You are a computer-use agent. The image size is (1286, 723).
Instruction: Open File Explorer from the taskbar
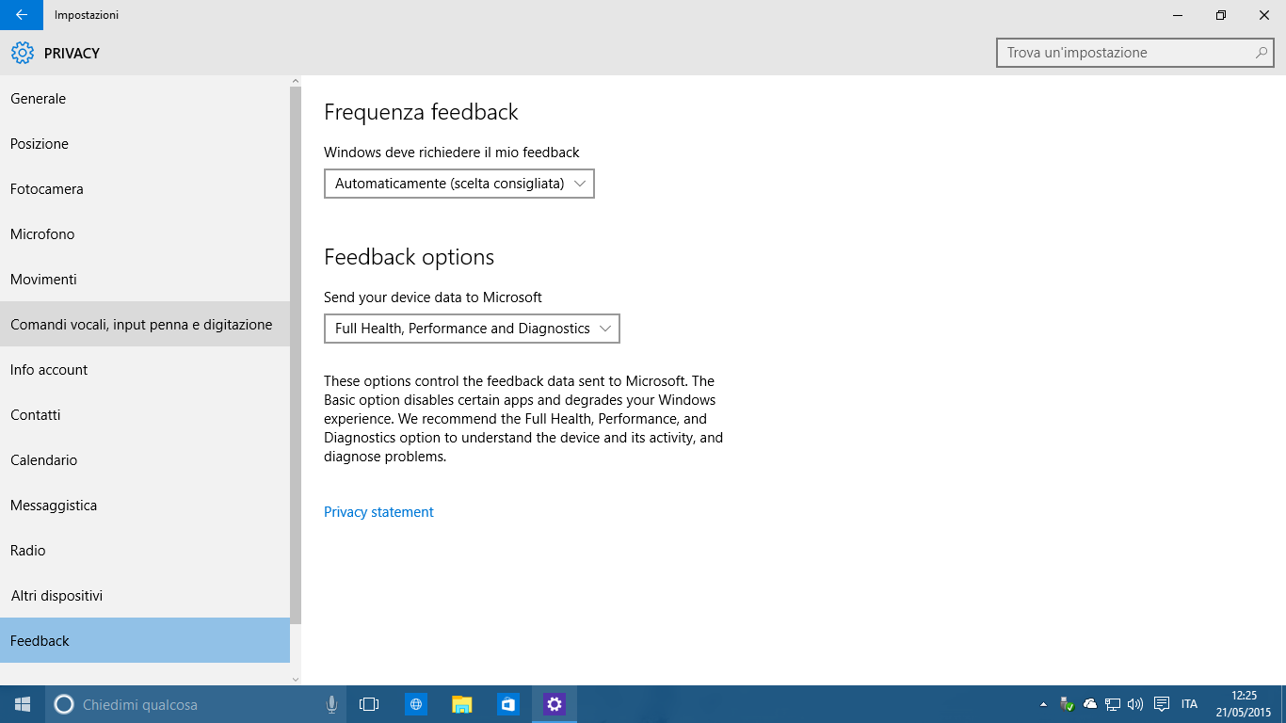tap(462, 704)
